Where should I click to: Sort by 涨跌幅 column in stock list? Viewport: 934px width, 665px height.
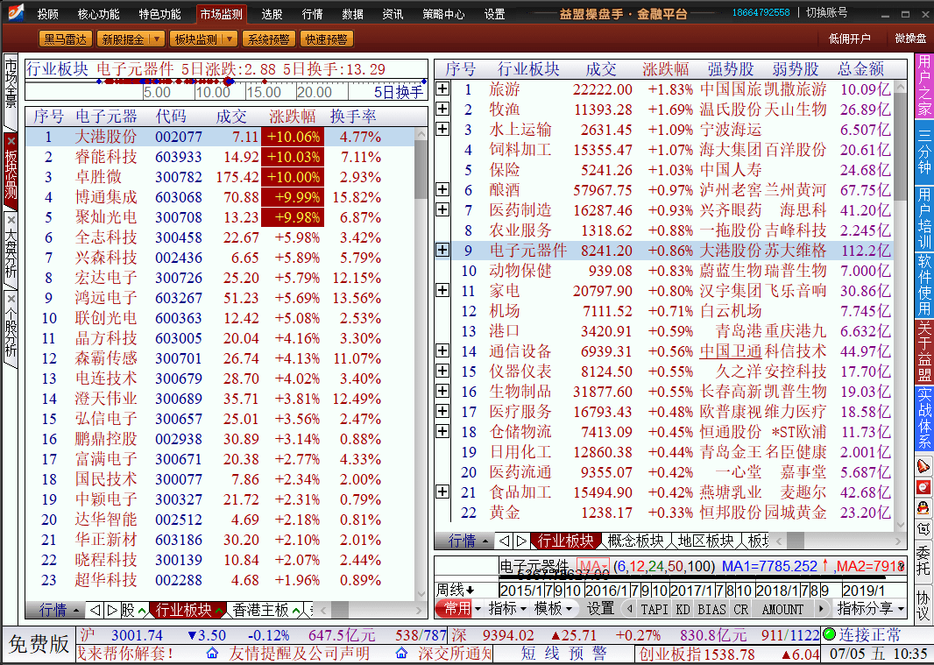pyautogui.click(x=293, y=117)
